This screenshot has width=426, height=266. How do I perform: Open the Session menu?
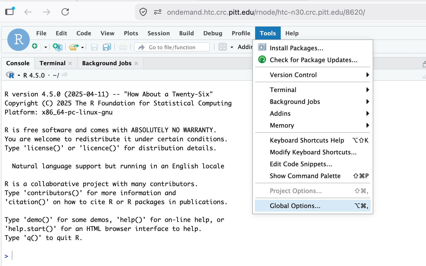(x=158, y=33)
